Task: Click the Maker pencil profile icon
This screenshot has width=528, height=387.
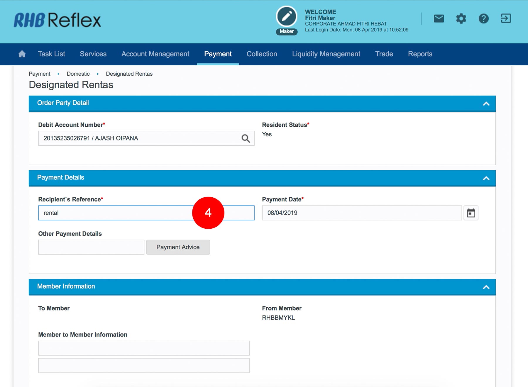Action: pyautogui.click(x=287, y=16)
